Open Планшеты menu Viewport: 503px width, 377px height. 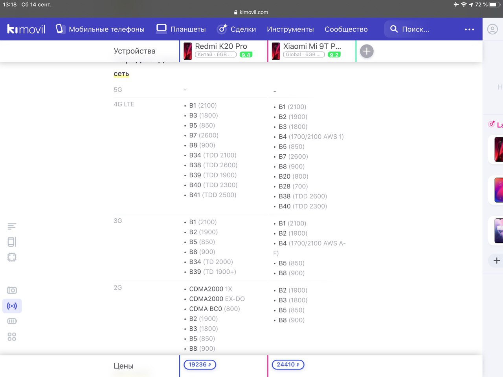(x=181, y=29)
